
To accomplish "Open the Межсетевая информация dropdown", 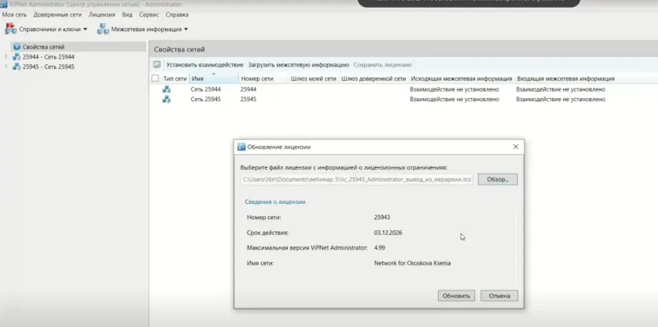I will 186,29.
